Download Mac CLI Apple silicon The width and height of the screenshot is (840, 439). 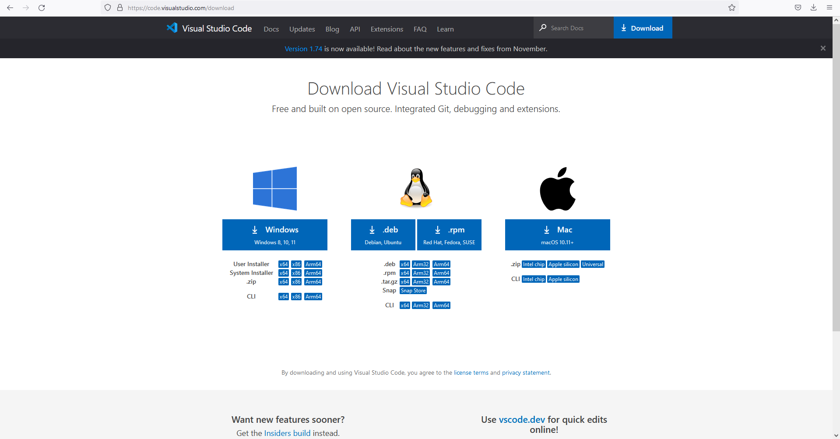tap(563, 279)
